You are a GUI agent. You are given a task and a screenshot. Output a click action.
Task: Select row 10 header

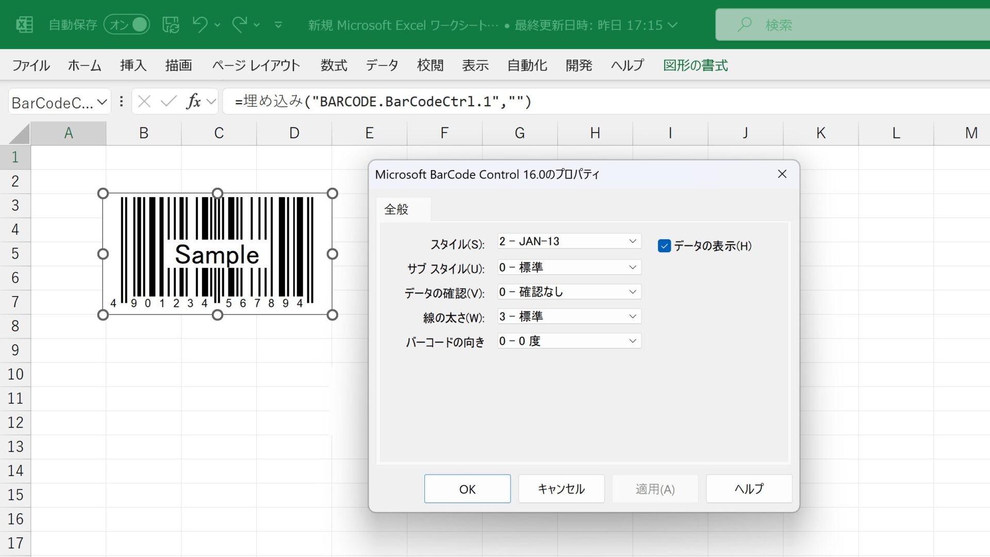[15, 374]
